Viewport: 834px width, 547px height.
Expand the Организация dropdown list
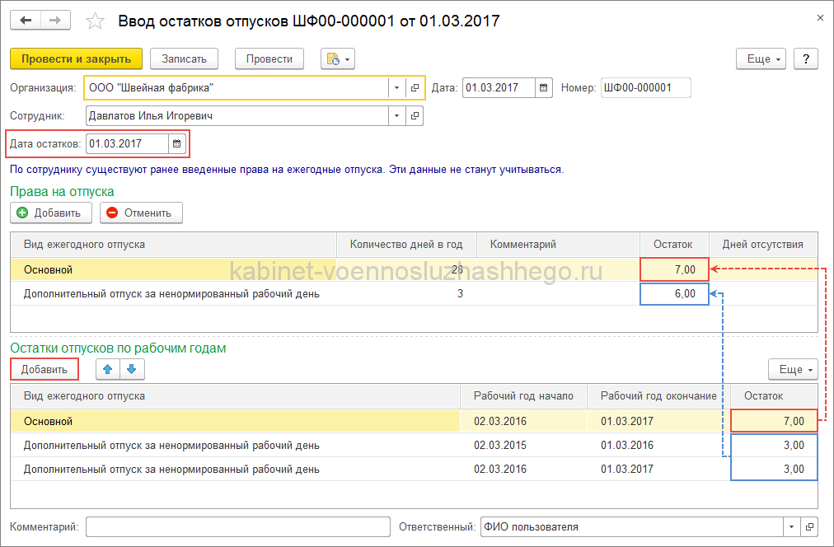coord(396,88)
